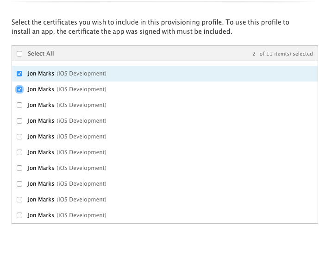
Task: Click the seventh row's iOS Development label
Action: (81, 168)
